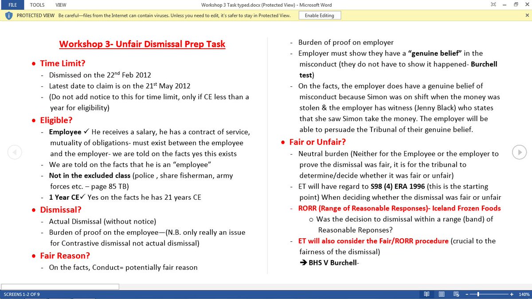Click the 'Burchell' bold word in first paragraph
The image size is (532, 299).
[484, 64]
